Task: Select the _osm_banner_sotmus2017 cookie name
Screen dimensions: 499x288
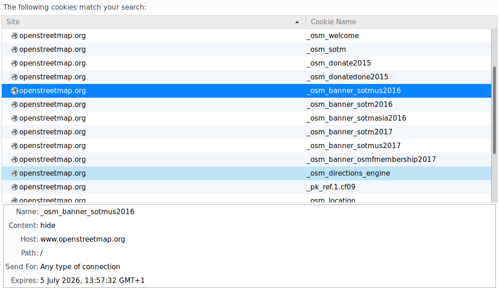Action: click(x=354, y=145)
